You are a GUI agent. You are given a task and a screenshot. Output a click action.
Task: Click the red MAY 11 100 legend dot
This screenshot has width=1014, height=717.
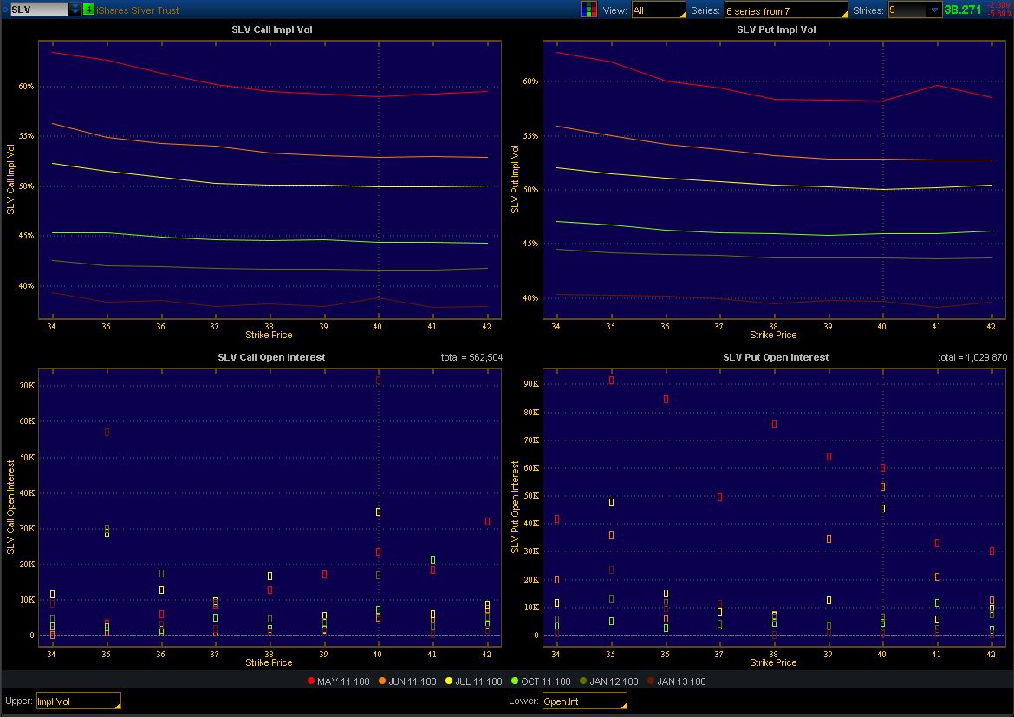[x=311, y=681]
